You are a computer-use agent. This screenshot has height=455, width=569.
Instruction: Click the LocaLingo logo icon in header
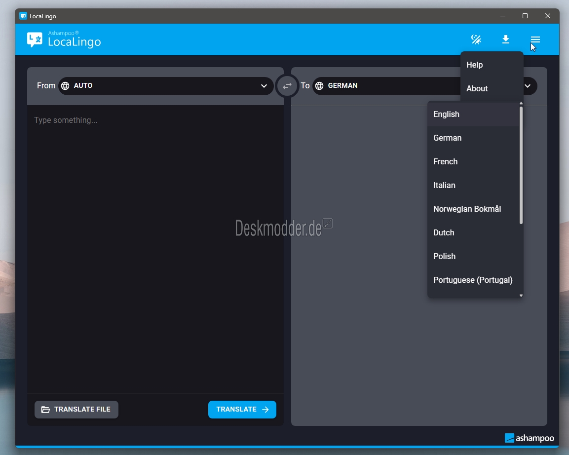tap(35, 39)
